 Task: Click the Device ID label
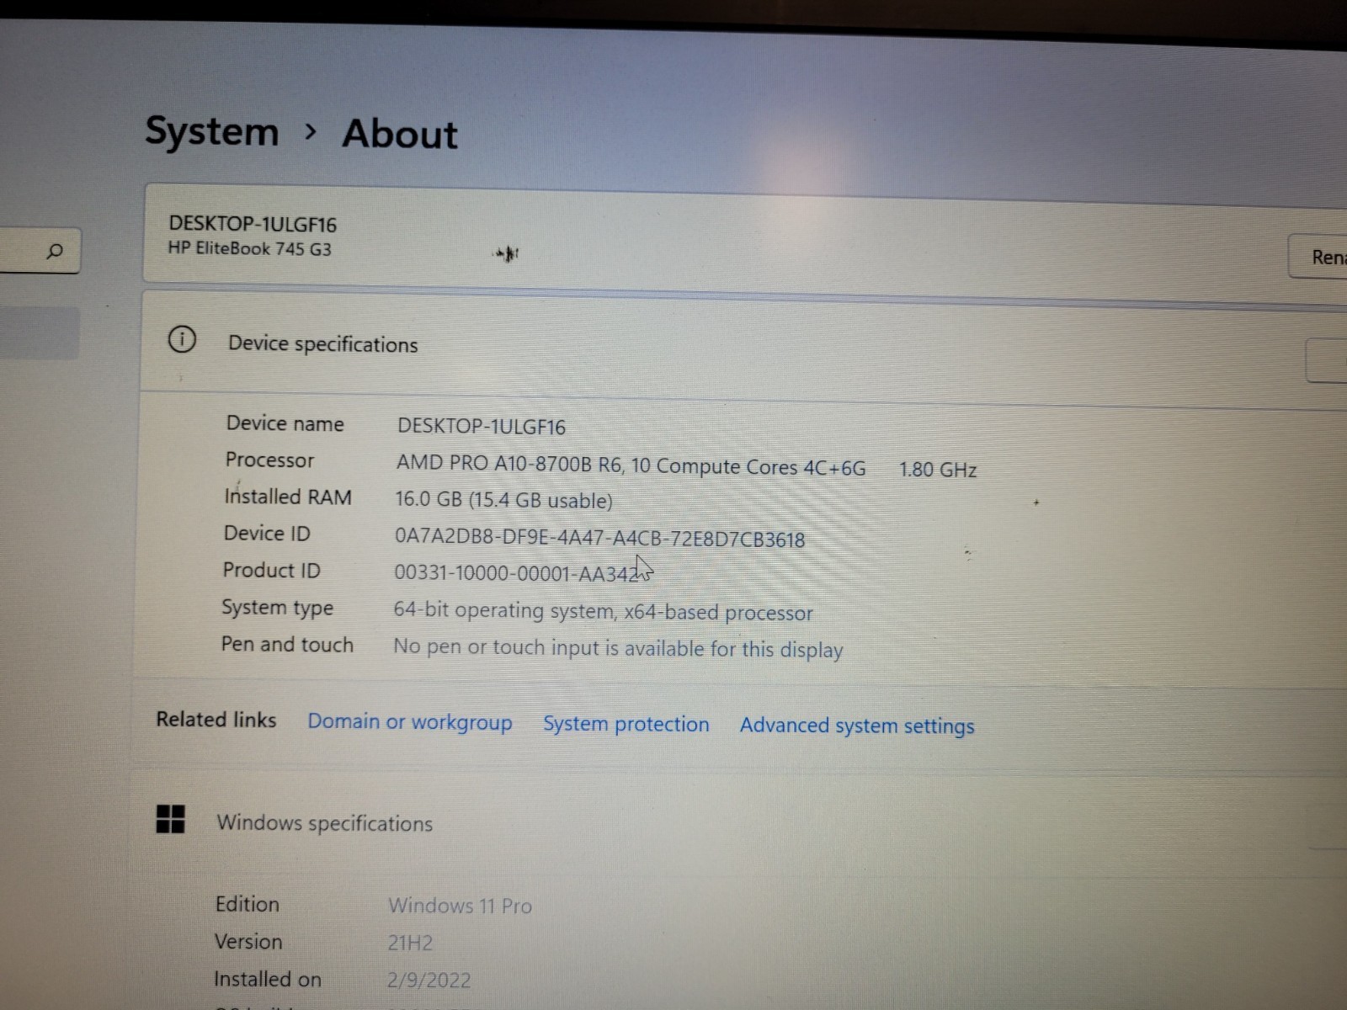tap(267, 534)
